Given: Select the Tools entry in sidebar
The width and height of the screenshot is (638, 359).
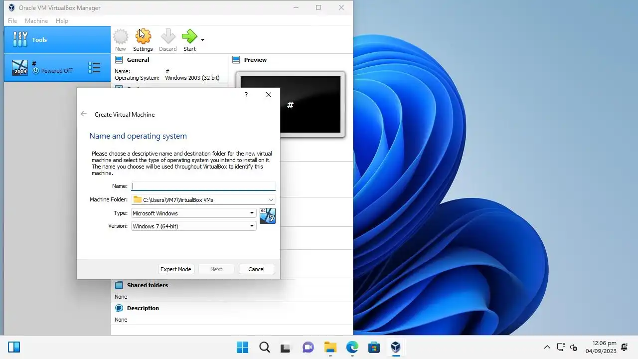Looking at the screenshot, I should (x=57, y=40).
